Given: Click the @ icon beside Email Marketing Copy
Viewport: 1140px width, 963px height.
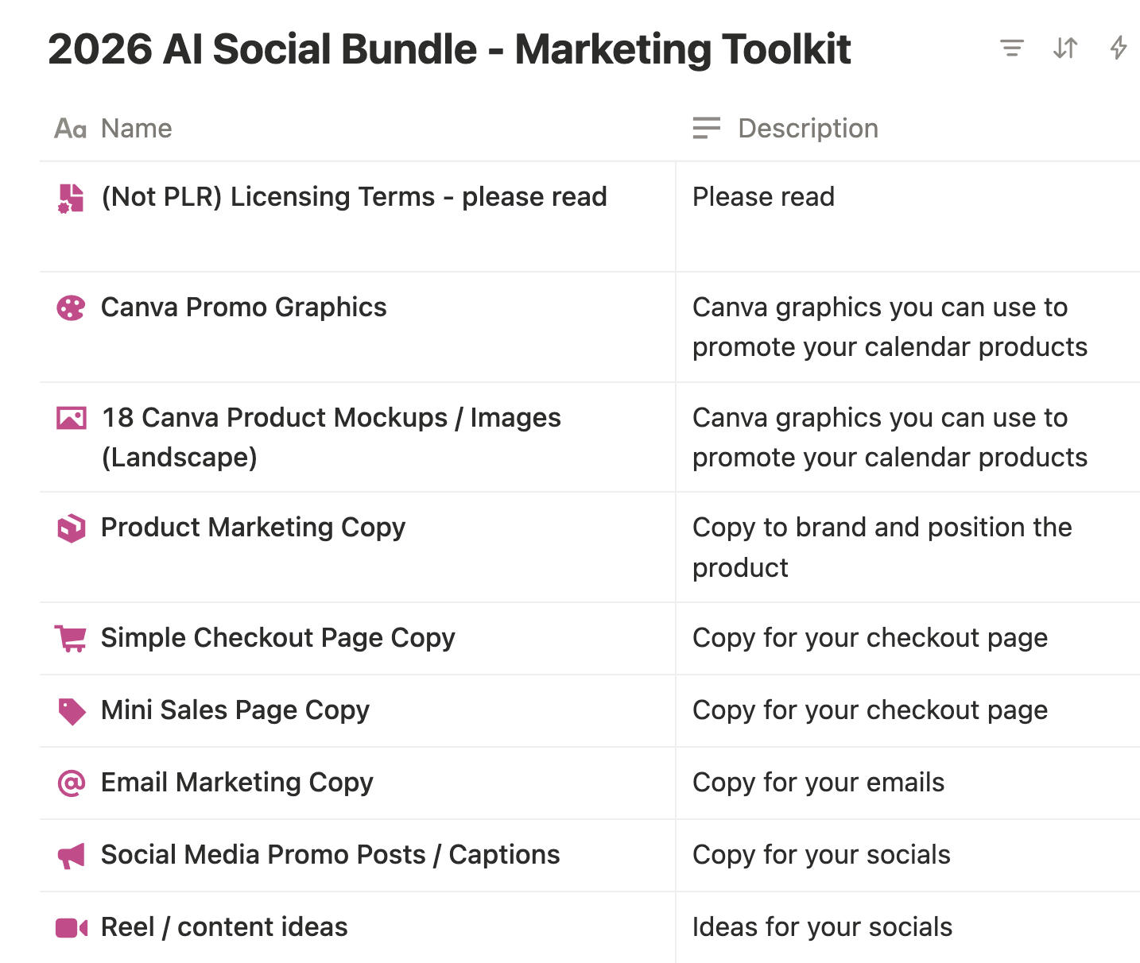Looking at the screenshot, I should pyautogui.click(x=71, y=783).
